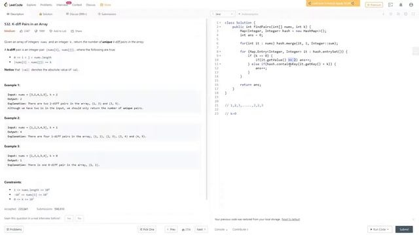Viewport: 419px width, 235px height.
Task: Open the Interview nav item
Action: coord(62,5)
